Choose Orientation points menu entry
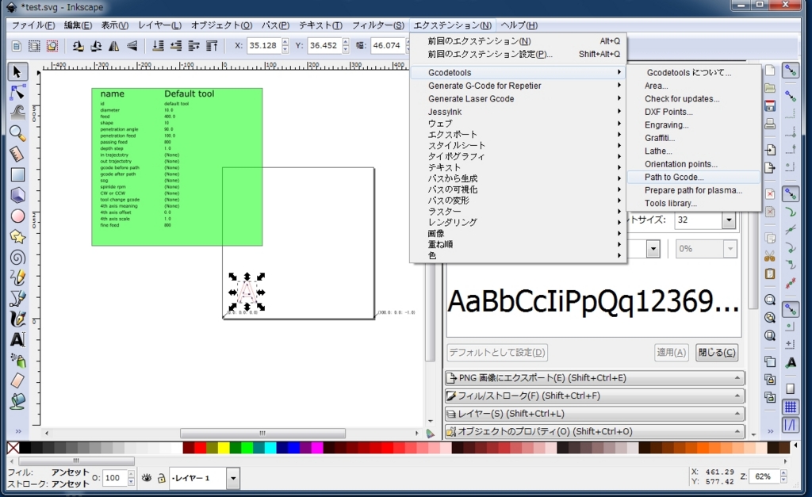Image resolution: width=812 pixels, height=497 pixels. tap(694, 164)
